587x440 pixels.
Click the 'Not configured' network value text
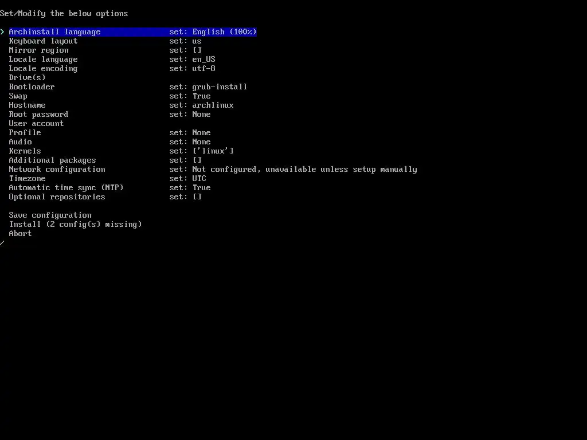[224, 170]
